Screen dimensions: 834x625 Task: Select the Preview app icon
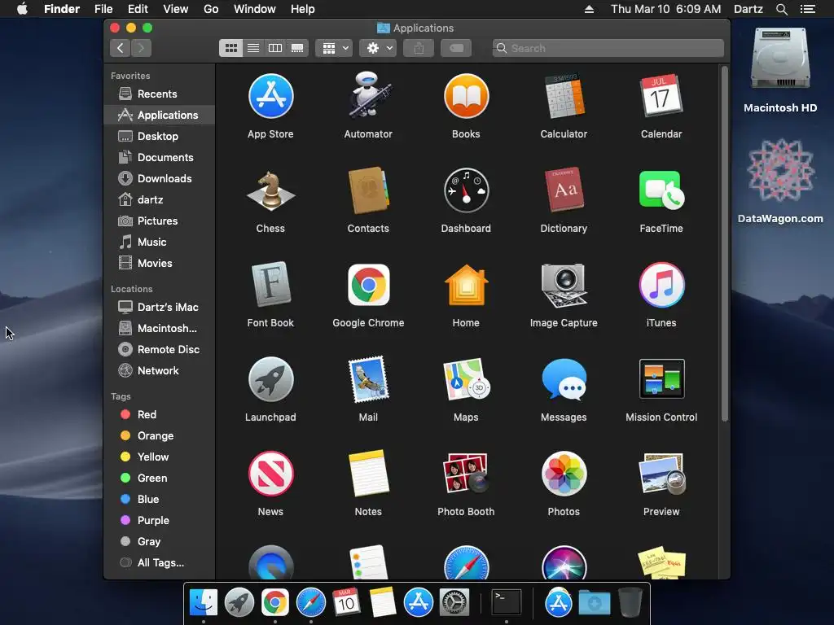click(661, 474)
